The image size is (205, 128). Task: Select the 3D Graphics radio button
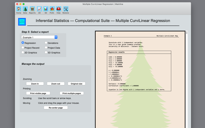tap(46, 52)
